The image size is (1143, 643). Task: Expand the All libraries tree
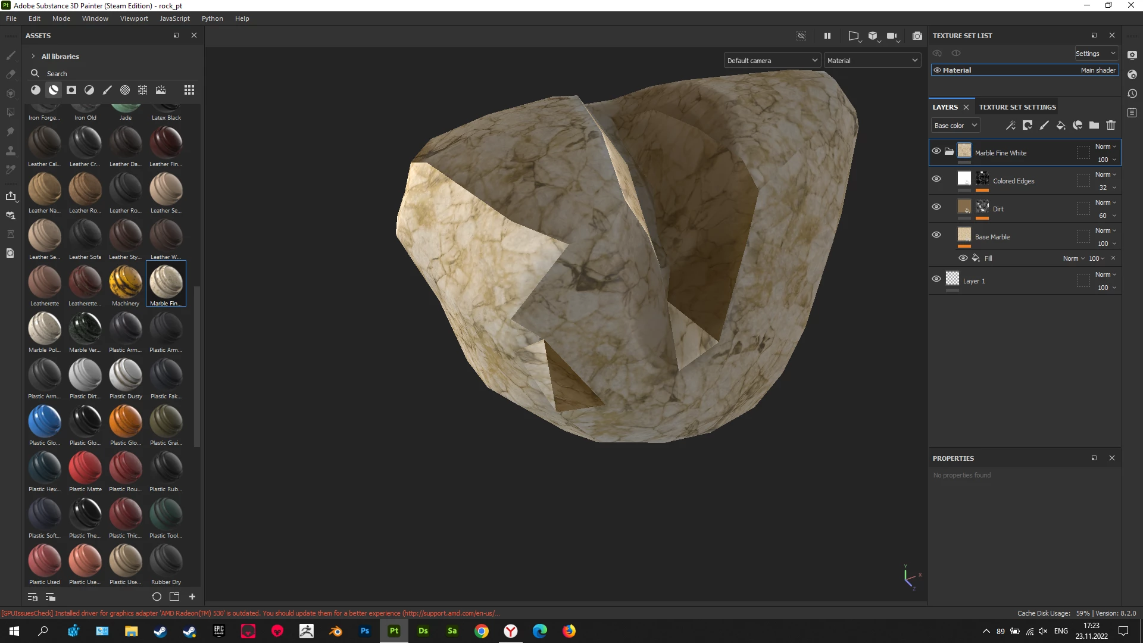33,57
